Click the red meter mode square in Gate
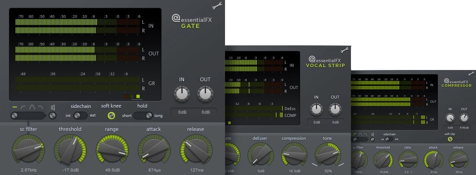Image resolution: width=476 pixels, height=175 pixels. [125, 96]
